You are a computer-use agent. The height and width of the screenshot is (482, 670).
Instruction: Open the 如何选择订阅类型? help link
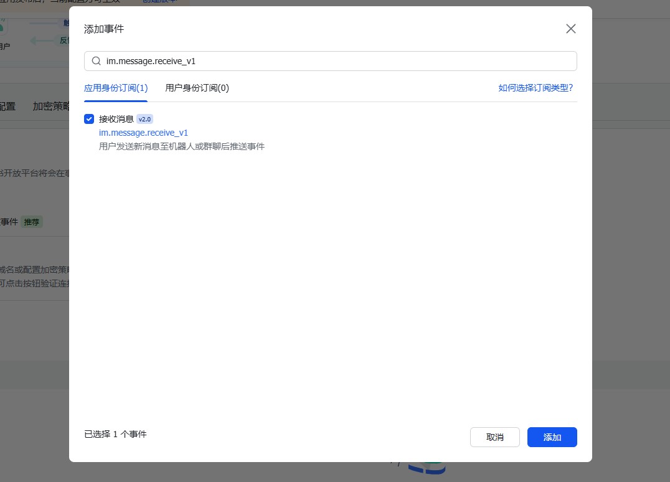[536, 88]
